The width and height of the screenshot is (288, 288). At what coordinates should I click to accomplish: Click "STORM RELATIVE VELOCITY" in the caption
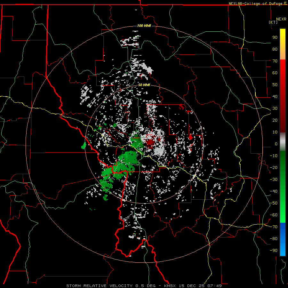[99, 286]
